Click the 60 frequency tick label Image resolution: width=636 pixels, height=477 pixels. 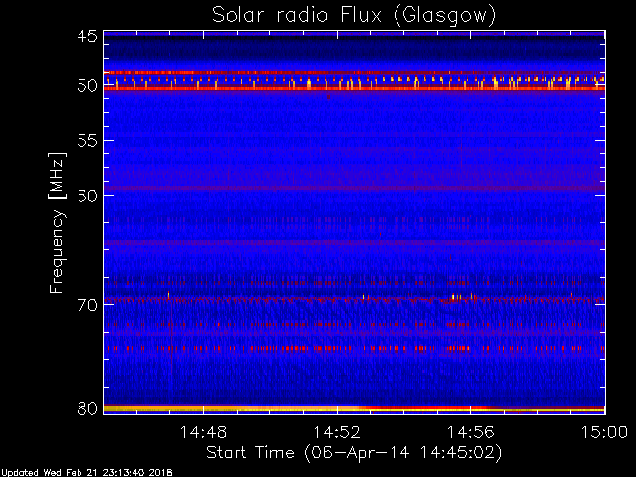click(x=87, y=196)
